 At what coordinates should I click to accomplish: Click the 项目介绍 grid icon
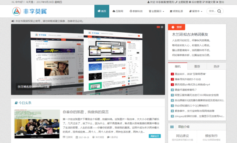[x=172, y=127]
